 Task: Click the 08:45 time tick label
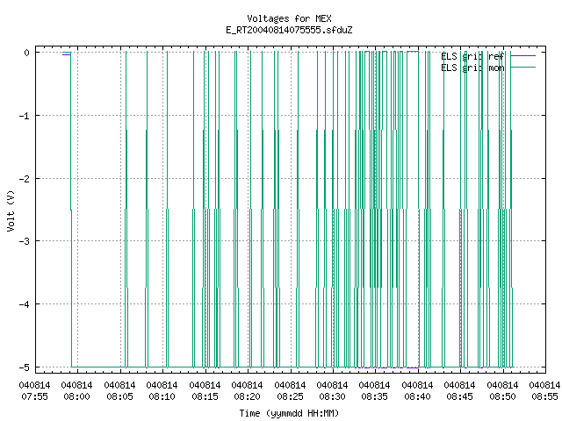tap(460, 396)
